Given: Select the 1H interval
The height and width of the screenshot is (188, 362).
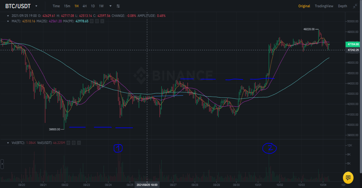Looking at the screenshot, I should point(77,6).
